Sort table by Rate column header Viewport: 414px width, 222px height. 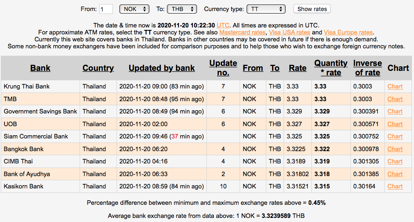[x=297, y=68]
